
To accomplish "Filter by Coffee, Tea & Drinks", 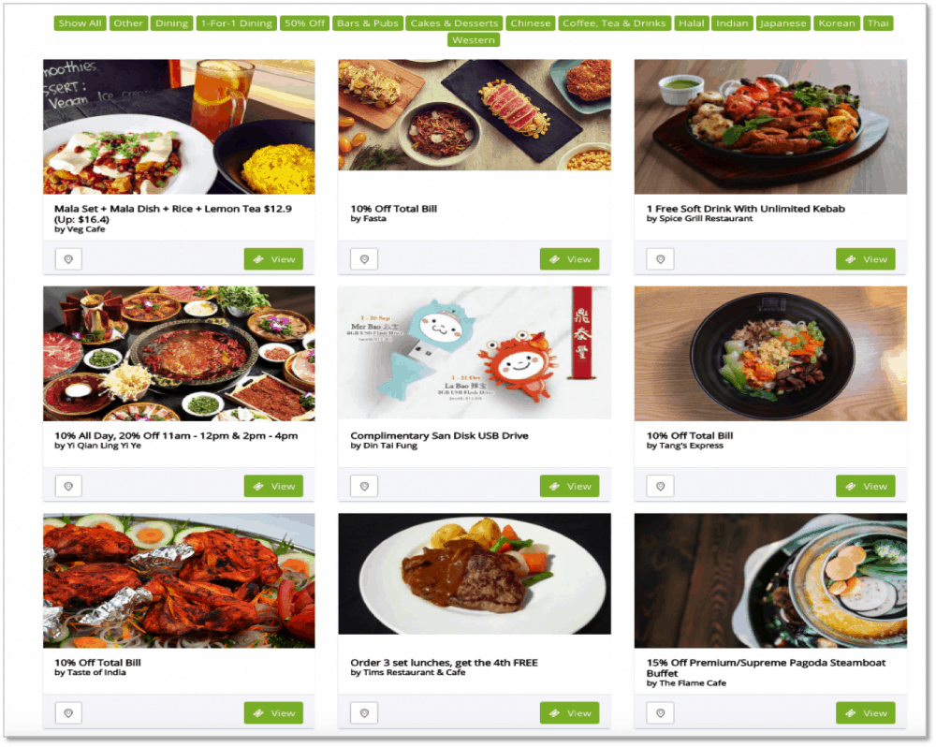I will pos(614,23).
